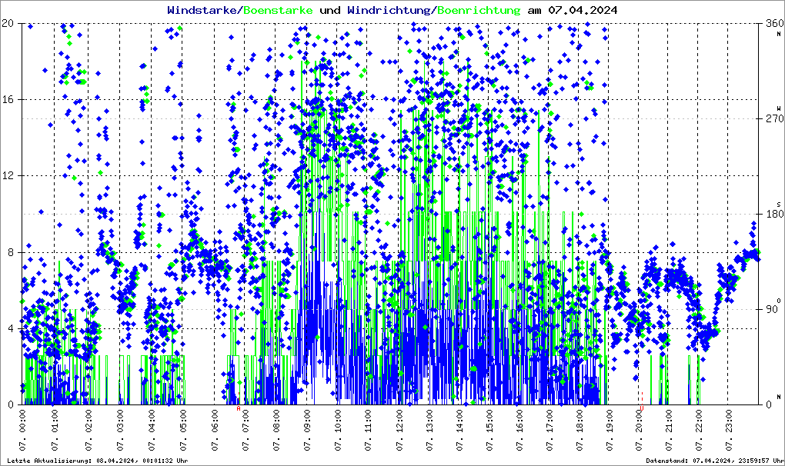Click the time label '07. 06:00'
The width and height of the screenshot is (785, 466).
215,431
